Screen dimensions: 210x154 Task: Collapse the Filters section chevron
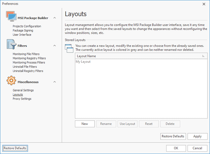[54, 46]
